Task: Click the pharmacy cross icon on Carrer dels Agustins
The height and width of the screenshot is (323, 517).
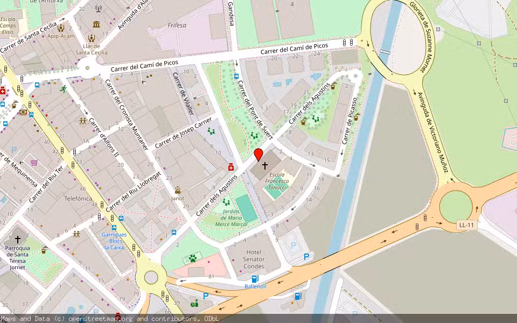Action: (231, 167)
